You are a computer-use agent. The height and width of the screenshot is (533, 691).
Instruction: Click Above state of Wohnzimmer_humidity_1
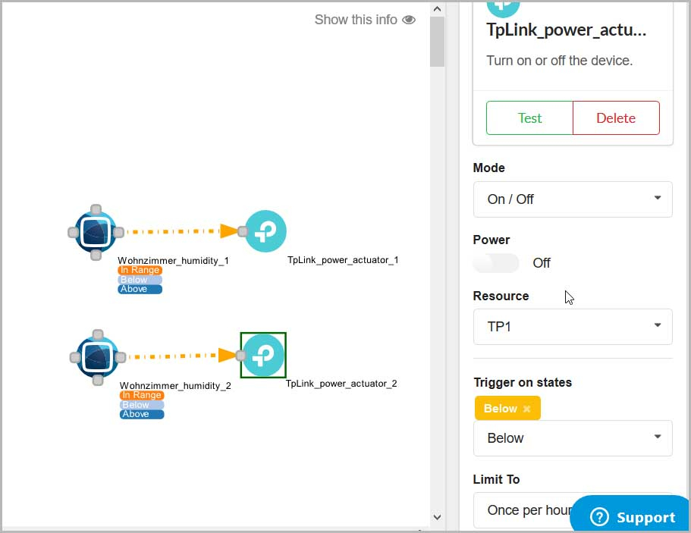[x=140, y=290]
